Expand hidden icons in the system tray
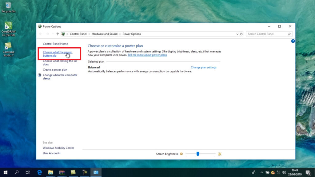Screen dimensions: 315x177 [262, 172]
